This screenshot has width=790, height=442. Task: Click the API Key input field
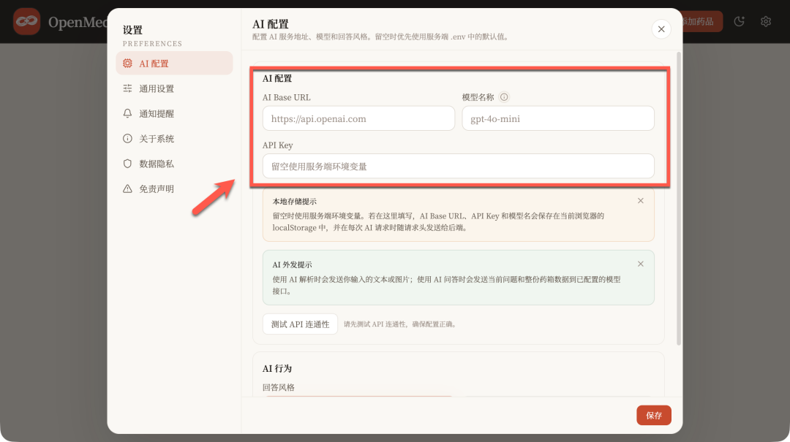[458, 166]
